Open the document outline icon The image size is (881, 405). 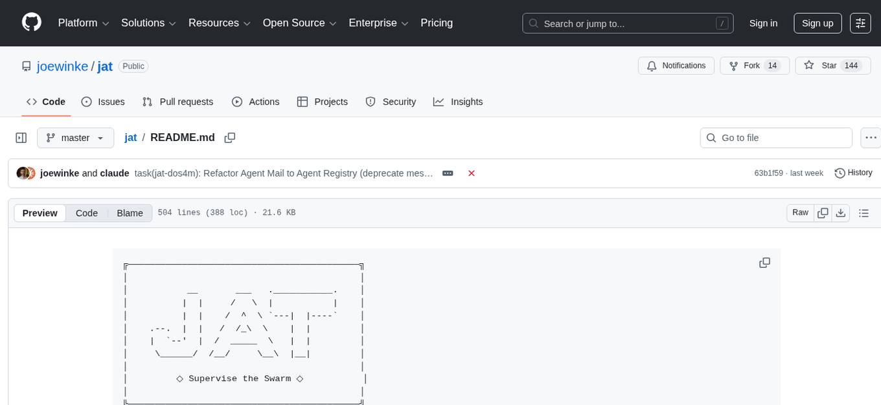tap(863, 213)
